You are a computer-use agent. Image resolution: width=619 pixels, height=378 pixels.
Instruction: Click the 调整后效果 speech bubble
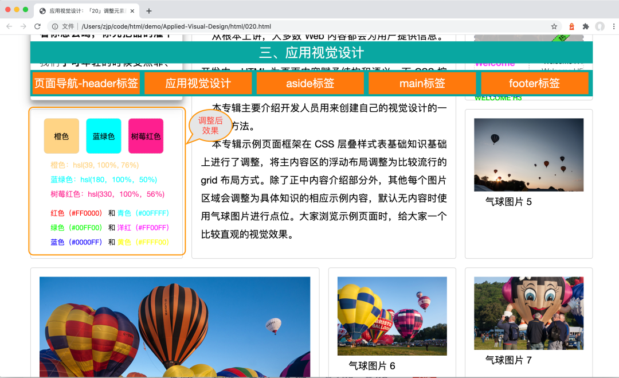point(210,126)
